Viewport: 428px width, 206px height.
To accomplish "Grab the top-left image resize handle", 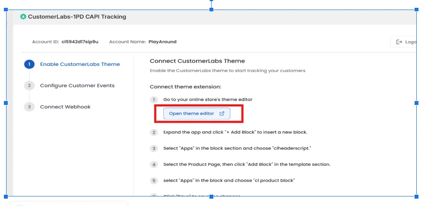I will point(6,10).
